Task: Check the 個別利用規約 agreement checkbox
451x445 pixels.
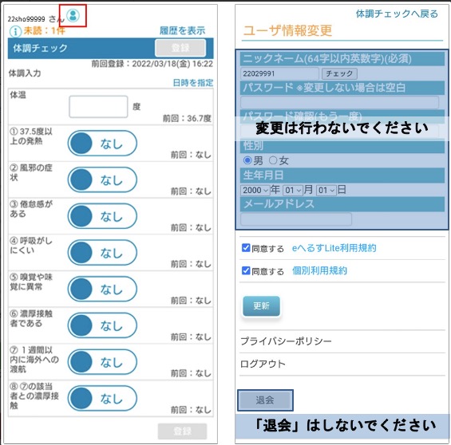Action: pyautogui.click(x=246, y=270)
